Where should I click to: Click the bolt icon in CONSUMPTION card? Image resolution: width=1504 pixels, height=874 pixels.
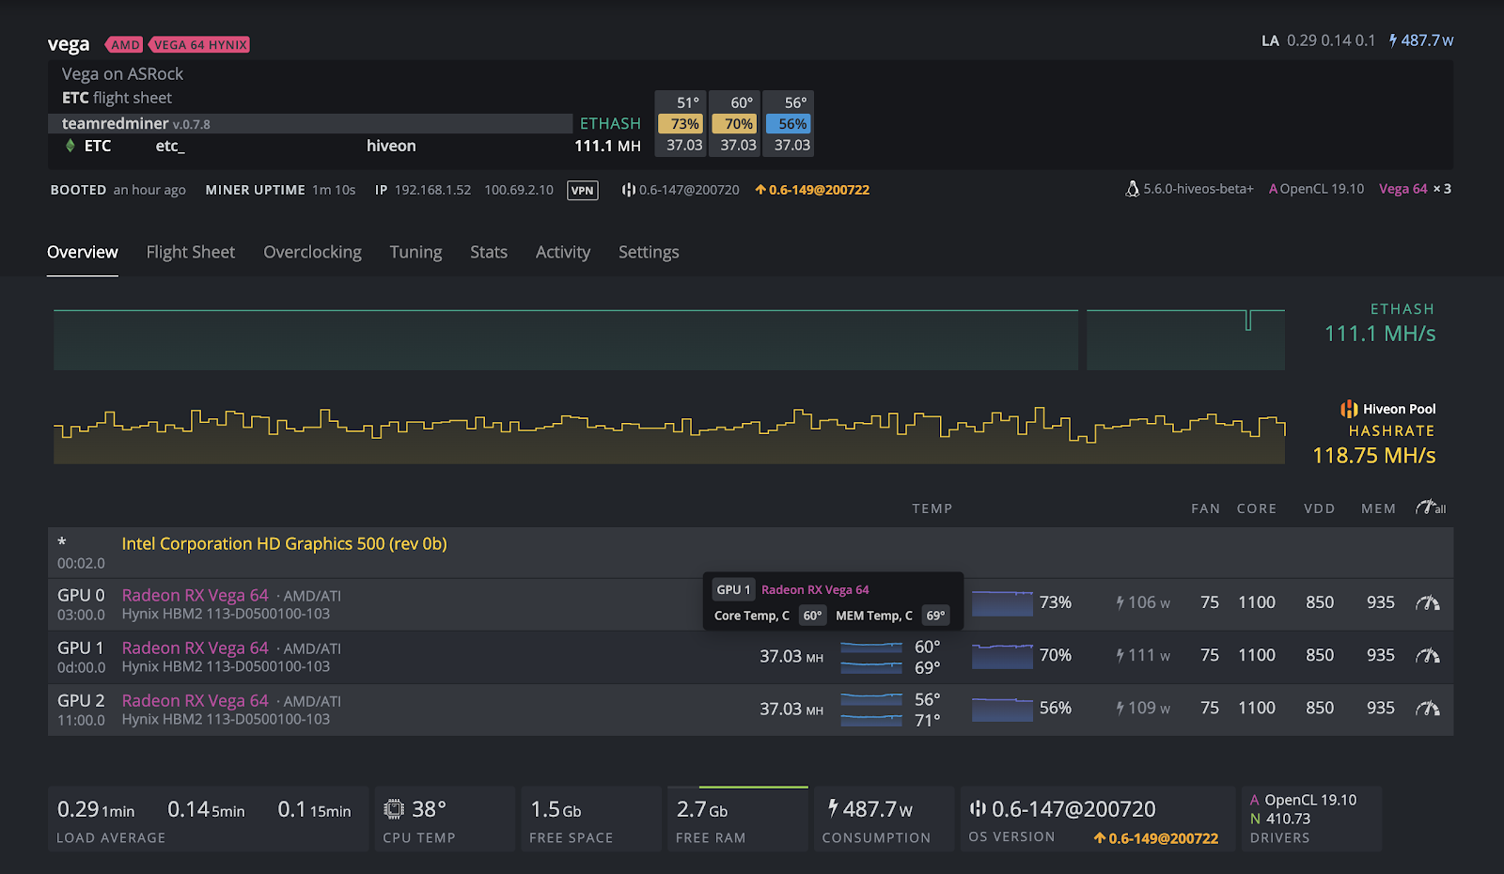[x=833, y=808]
